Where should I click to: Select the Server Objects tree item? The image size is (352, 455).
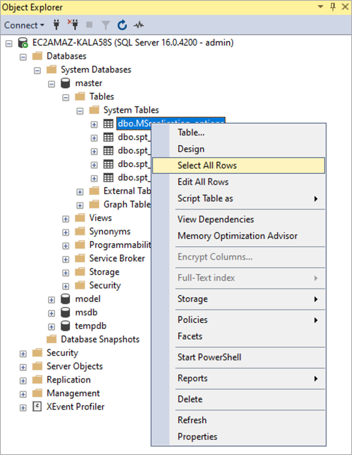click(x=75, y=366)
